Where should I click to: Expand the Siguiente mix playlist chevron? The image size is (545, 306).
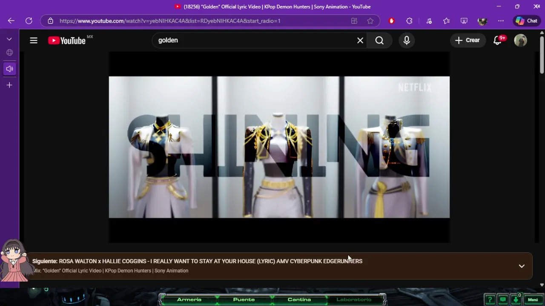522,266
